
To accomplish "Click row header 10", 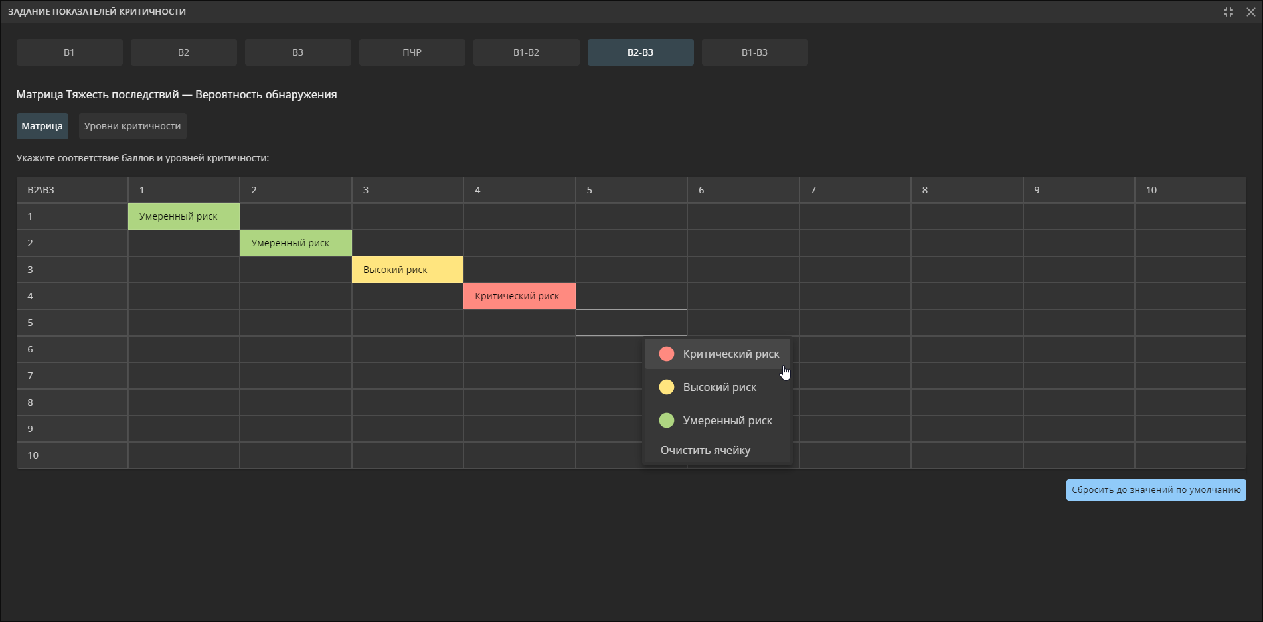I will click(x=72, y=455).
